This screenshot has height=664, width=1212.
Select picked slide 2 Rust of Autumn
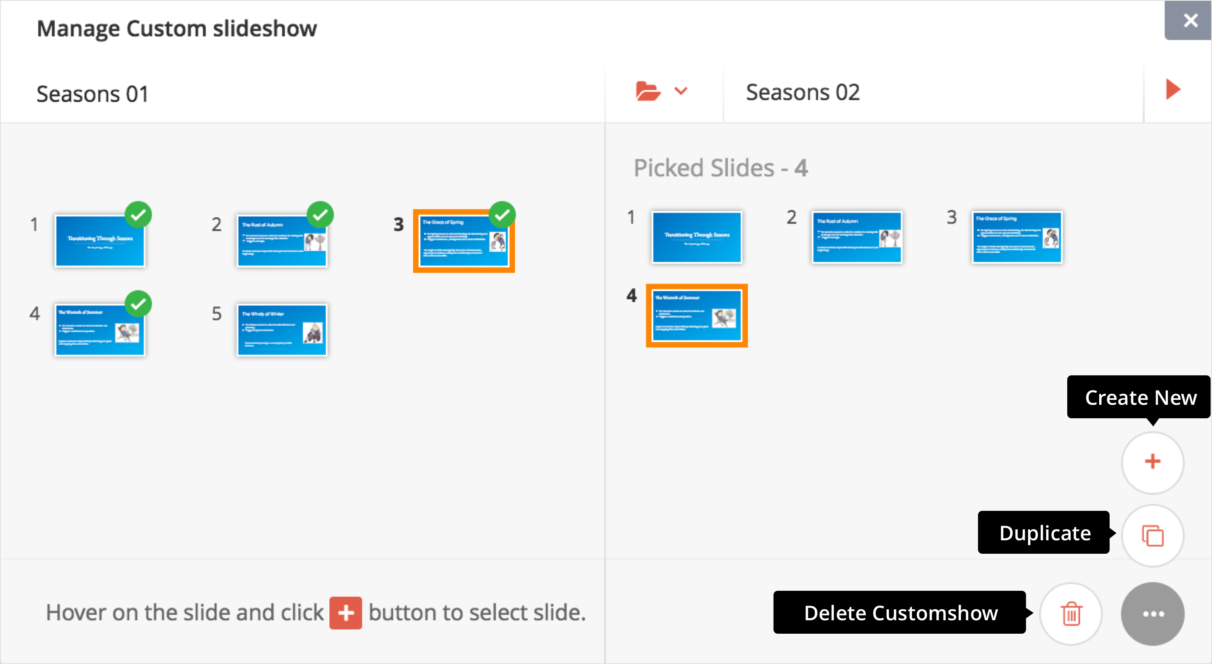coord(856,237)
